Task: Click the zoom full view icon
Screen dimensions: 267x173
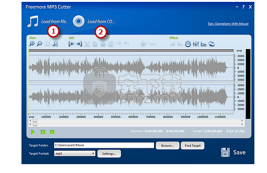Action: (x=56, y=44)
